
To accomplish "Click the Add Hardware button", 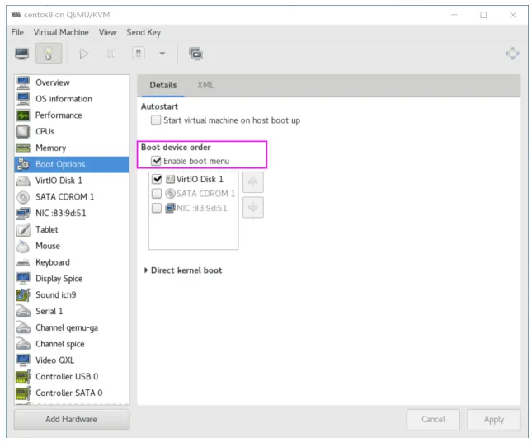I will pos(72,419).
